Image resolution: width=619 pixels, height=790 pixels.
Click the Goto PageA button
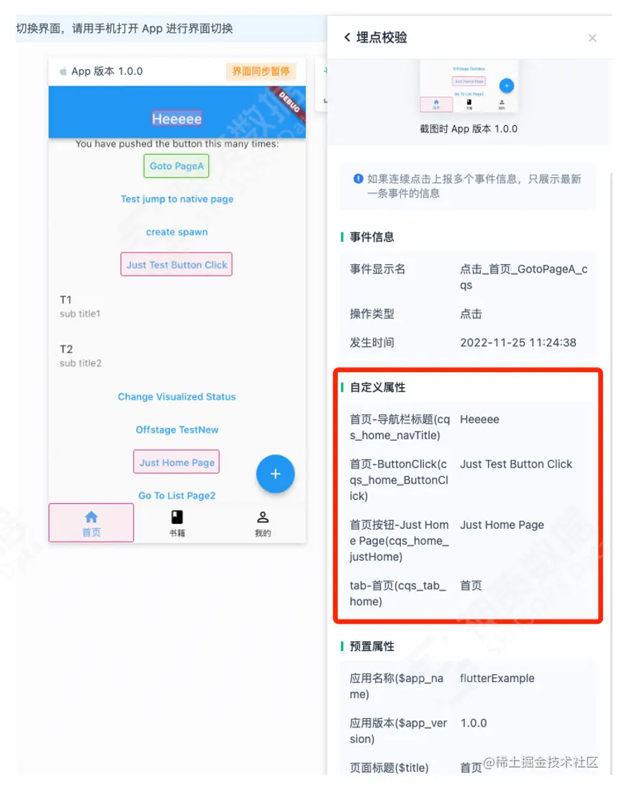[x=176, y=165]
